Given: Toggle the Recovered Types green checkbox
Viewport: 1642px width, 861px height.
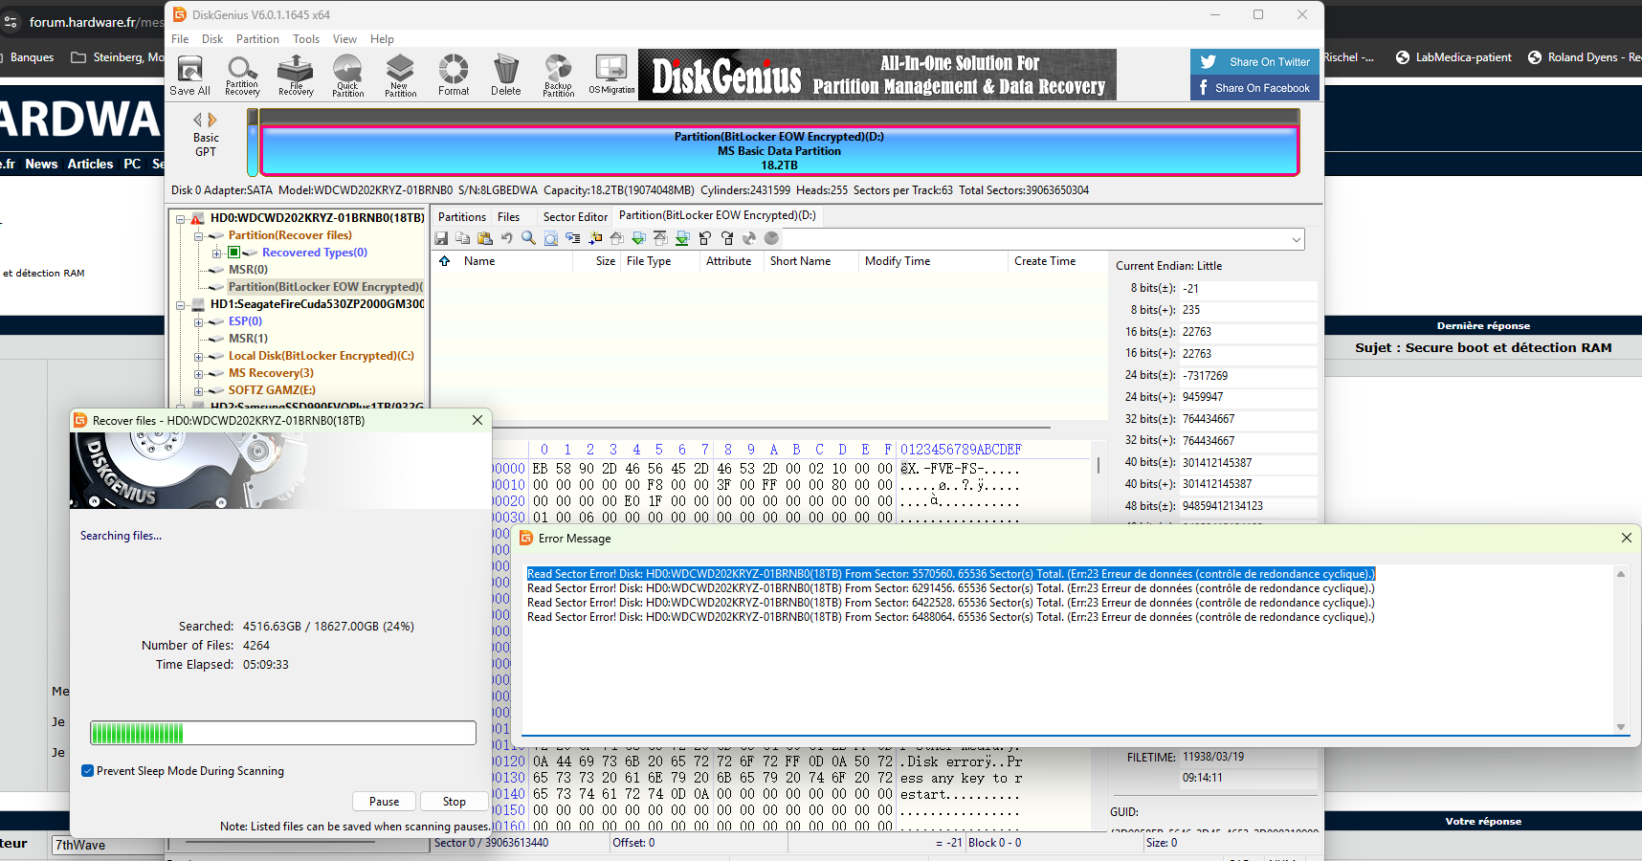Looking at the screenshot, I should (233, 253).
